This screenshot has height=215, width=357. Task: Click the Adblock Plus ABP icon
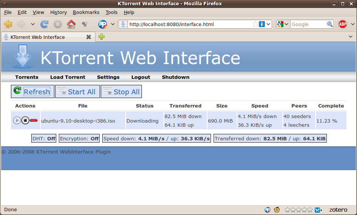point(342,24)
